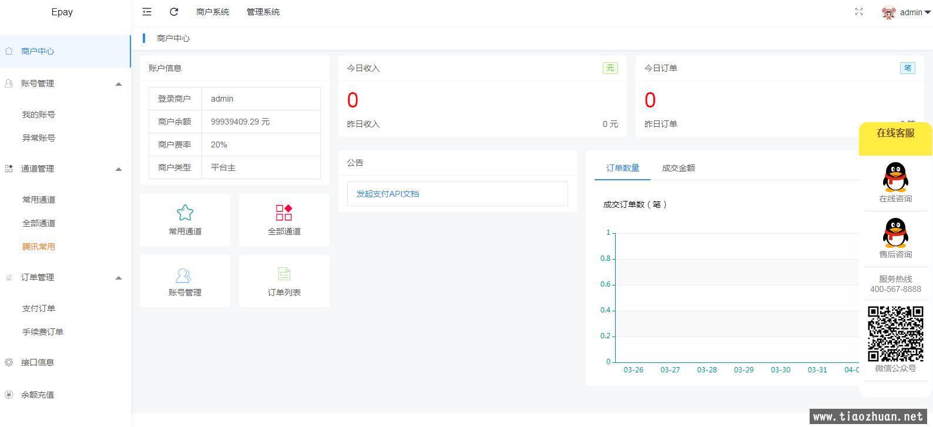
Task: Open the 常用通道 star icon card
Action: (x=185, y=220)
